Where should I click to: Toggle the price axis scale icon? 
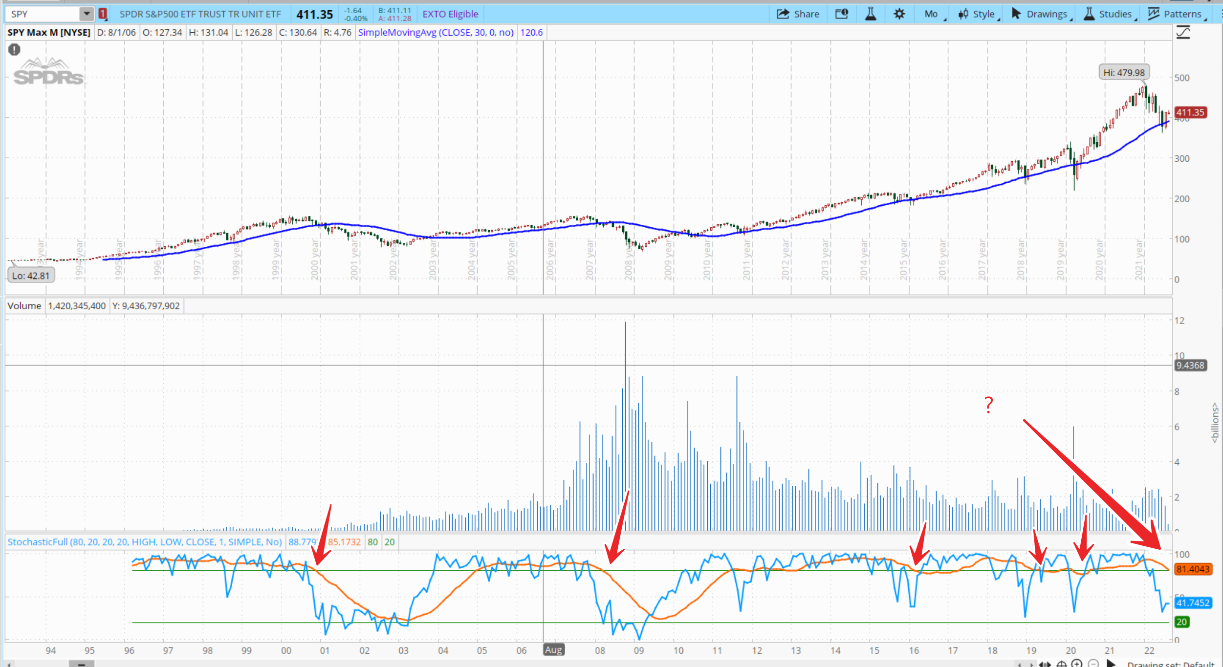pyautogui.click(x=1183, y=33)
